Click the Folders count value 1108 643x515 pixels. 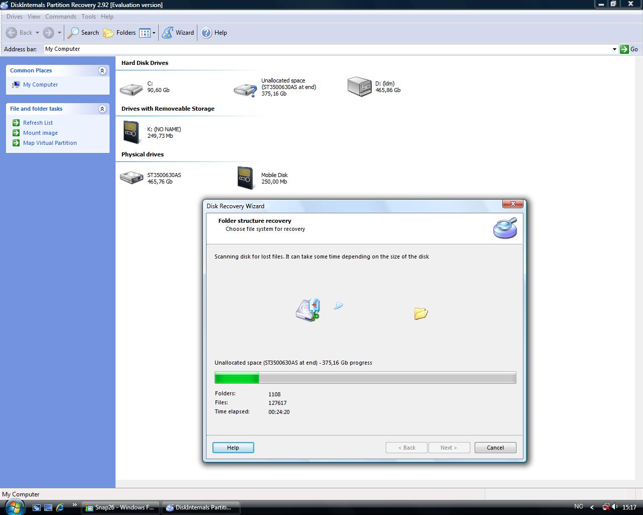(274, 394)
